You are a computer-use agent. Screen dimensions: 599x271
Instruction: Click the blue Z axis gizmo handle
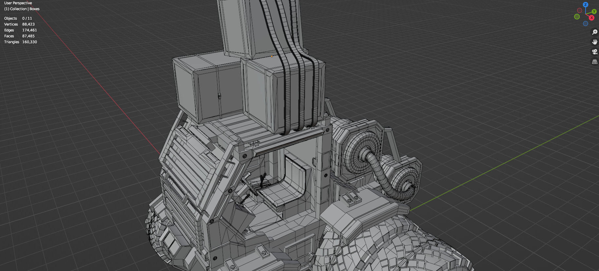tap(586, 5)
